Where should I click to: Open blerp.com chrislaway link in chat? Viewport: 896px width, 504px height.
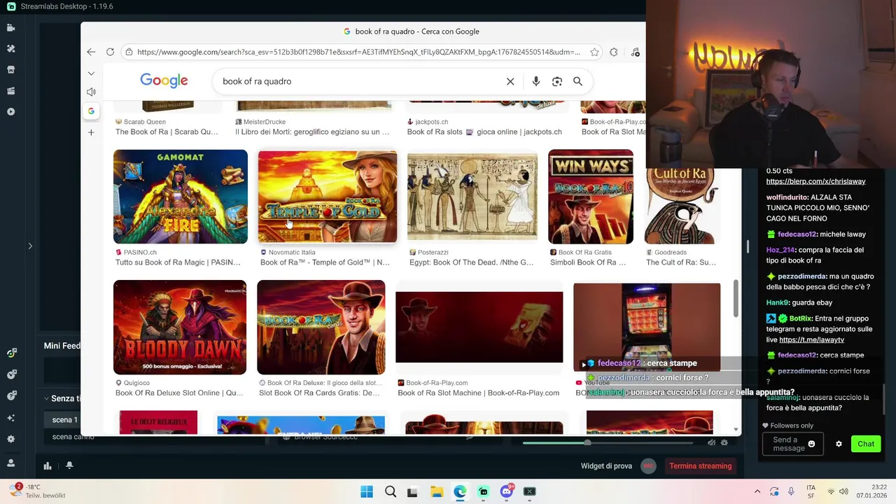[815, 181]
